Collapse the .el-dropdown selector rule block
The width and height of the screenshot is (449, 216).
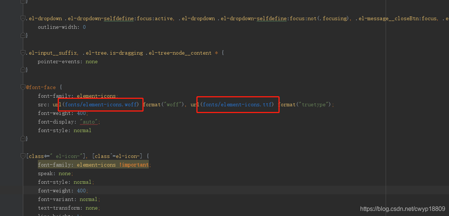coord(22,19)
